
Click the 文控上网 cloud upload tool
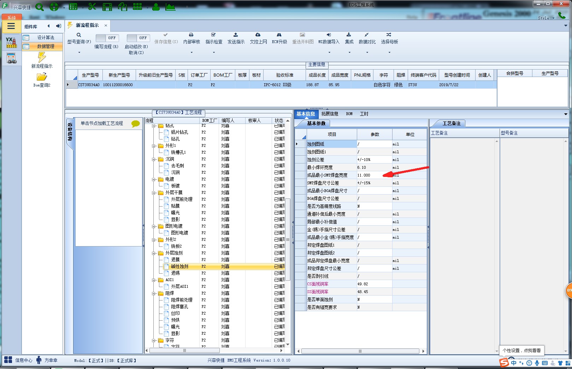pos(258,38)
